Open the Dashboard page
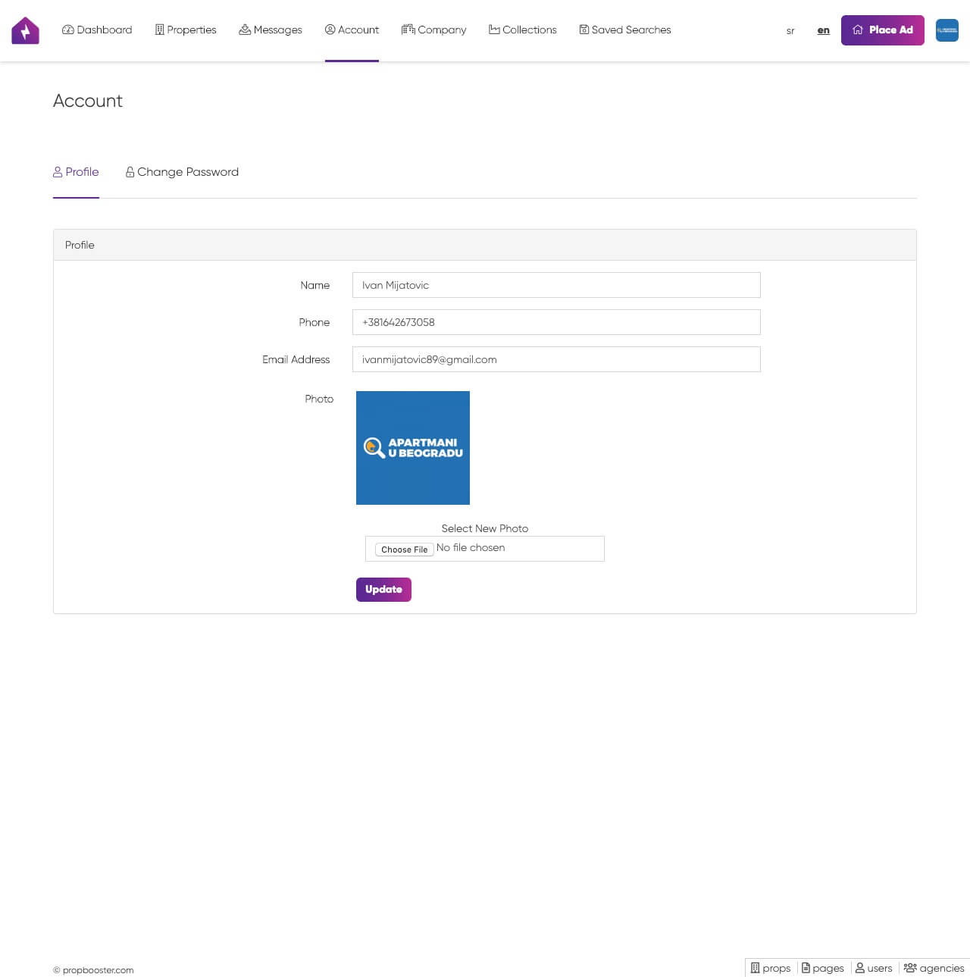970x977 pixels. (97, 30)
